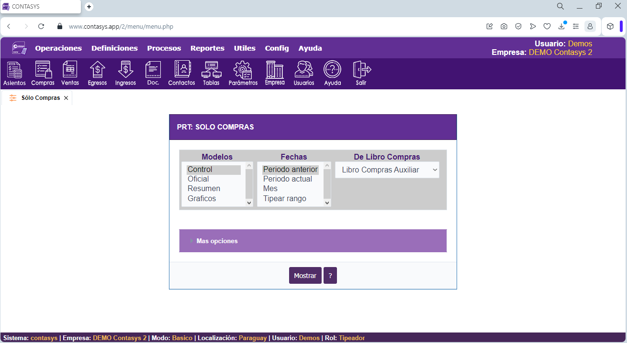
Task: Select Periodo actual in Fechas list
Action: [287, 179]
